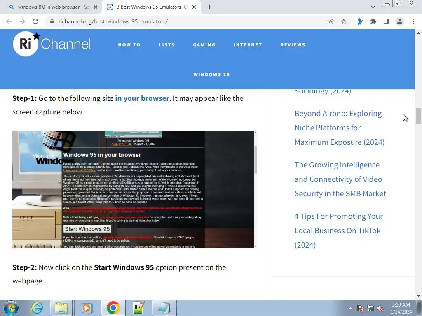Open a new browser tab

tap(210, 7)
